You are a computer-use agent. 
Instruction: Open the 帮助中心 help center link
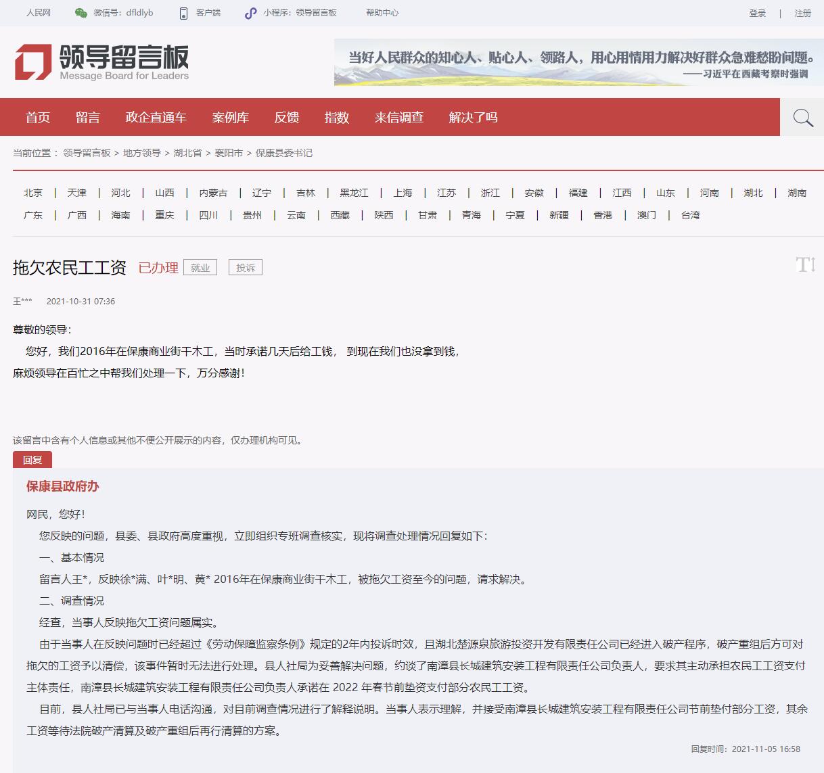tap(382, 13)
